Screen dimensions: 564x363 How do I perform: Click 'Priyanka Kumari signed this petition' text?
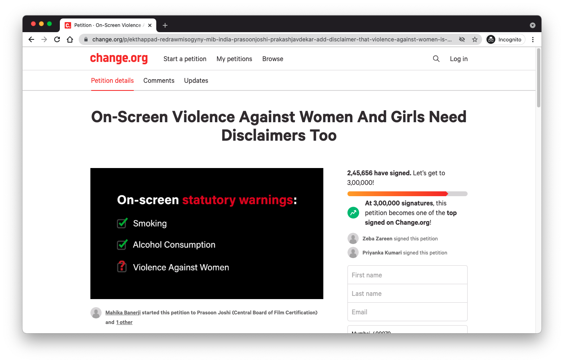click(x=405, y=252)
